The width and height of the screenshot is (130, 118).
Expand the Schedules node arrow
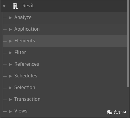pos(11,76)
